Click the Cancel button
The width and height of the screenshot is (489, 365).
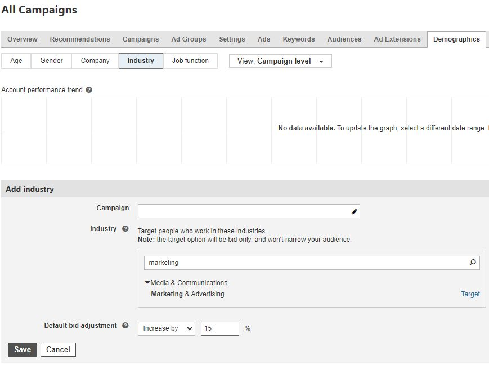(x=58, y=349)
